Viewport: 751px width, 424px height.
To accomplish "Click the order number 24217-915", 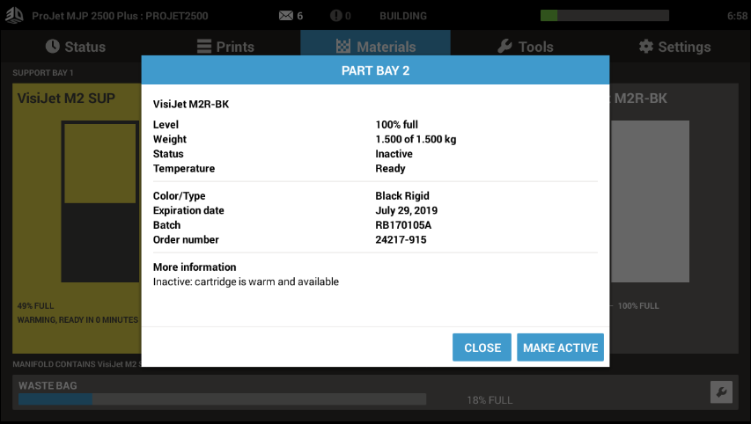I will (403, 239).
